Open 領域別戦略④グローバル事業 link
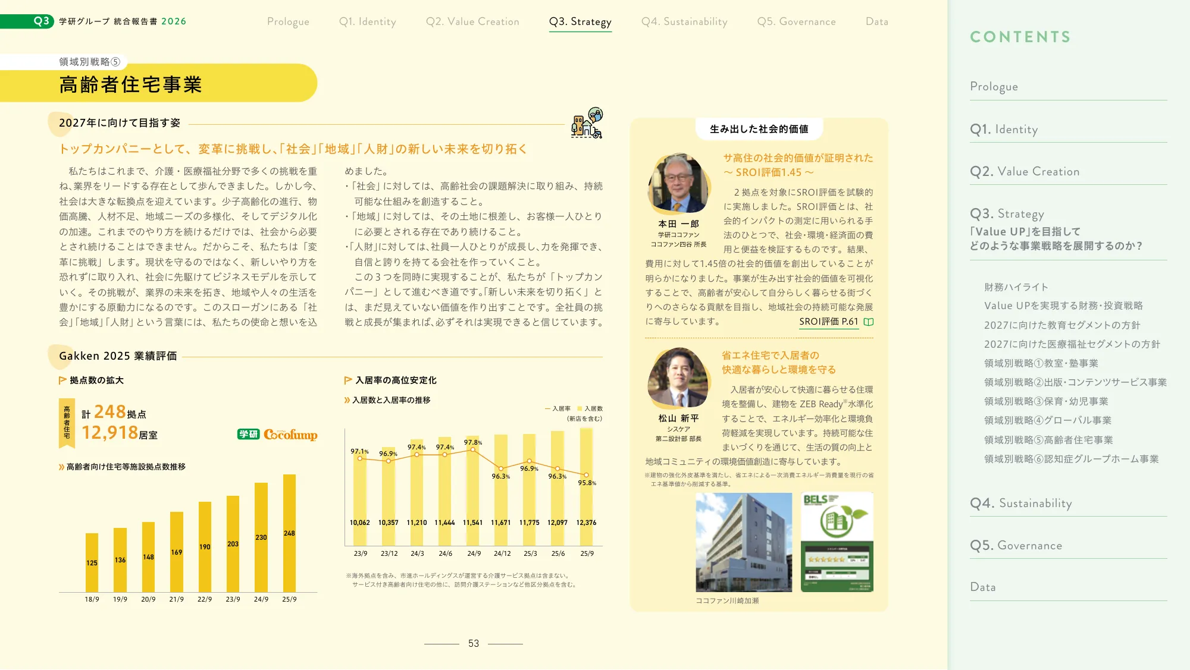 (x=1048, y=420)
